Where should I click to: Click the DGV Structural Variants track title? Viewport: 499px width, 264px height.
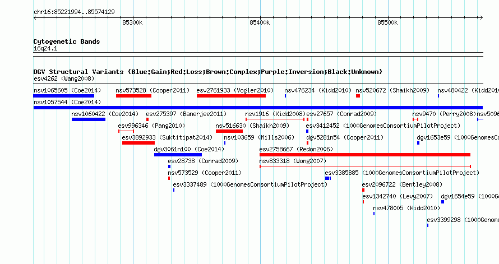coord(208,72)
